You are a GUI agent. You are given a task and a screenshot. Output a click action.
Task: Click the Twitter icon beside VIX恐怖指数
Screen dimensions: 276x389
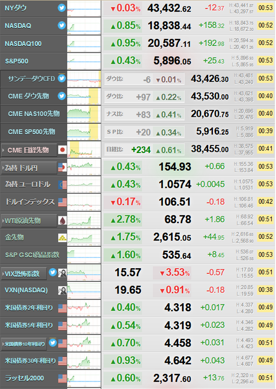[x=52, y=272]
